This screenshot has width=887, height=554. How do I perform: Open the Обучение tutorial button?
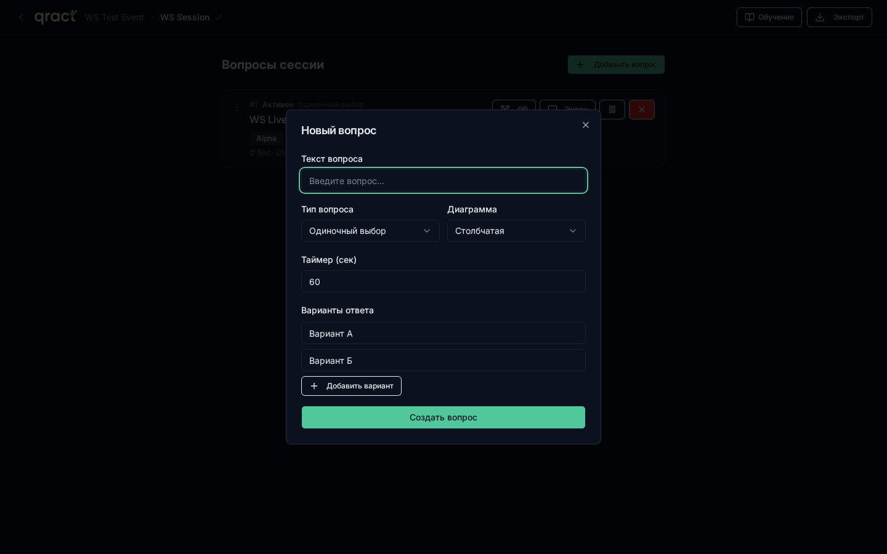point(769,17)
